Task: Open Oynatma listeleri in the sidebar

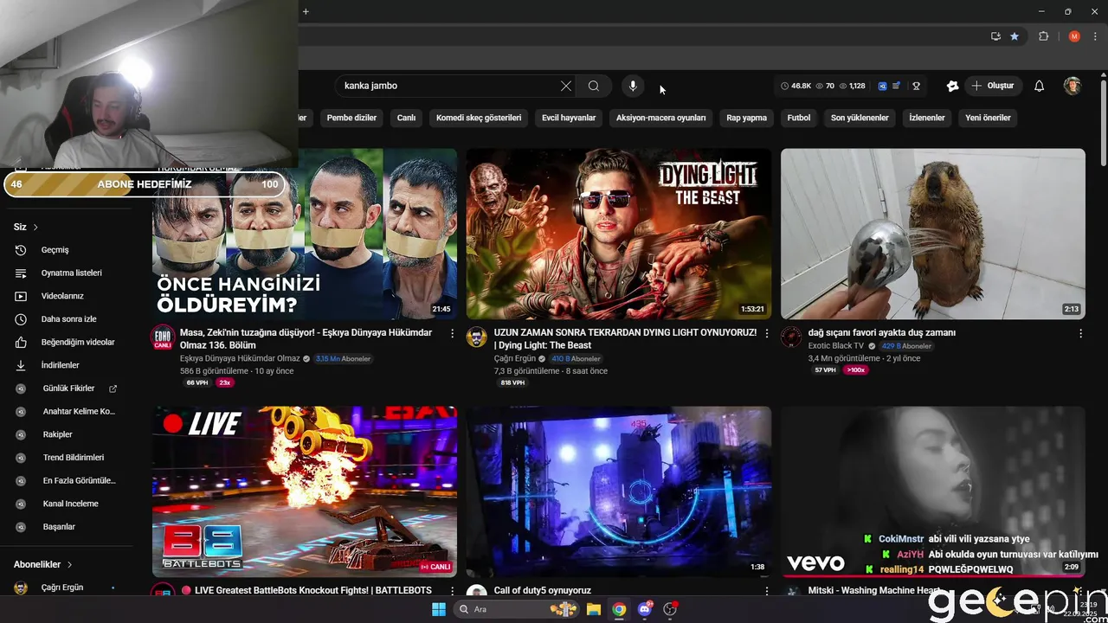Action: [x=67, y=273]
